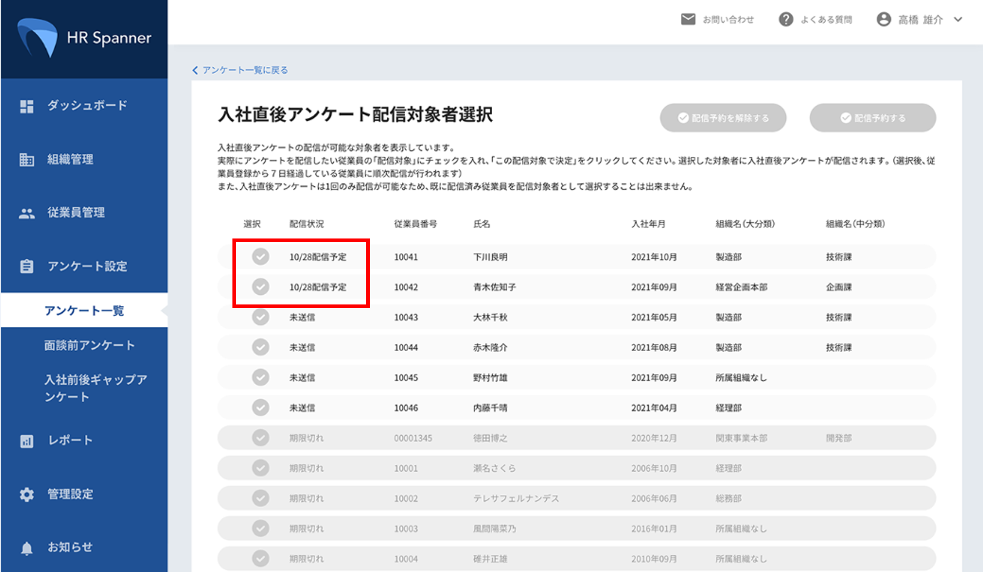The height and width of the screenshot is (572, 983).
Task: Click the お知らせ bell icon
Action: pos(27,548)
